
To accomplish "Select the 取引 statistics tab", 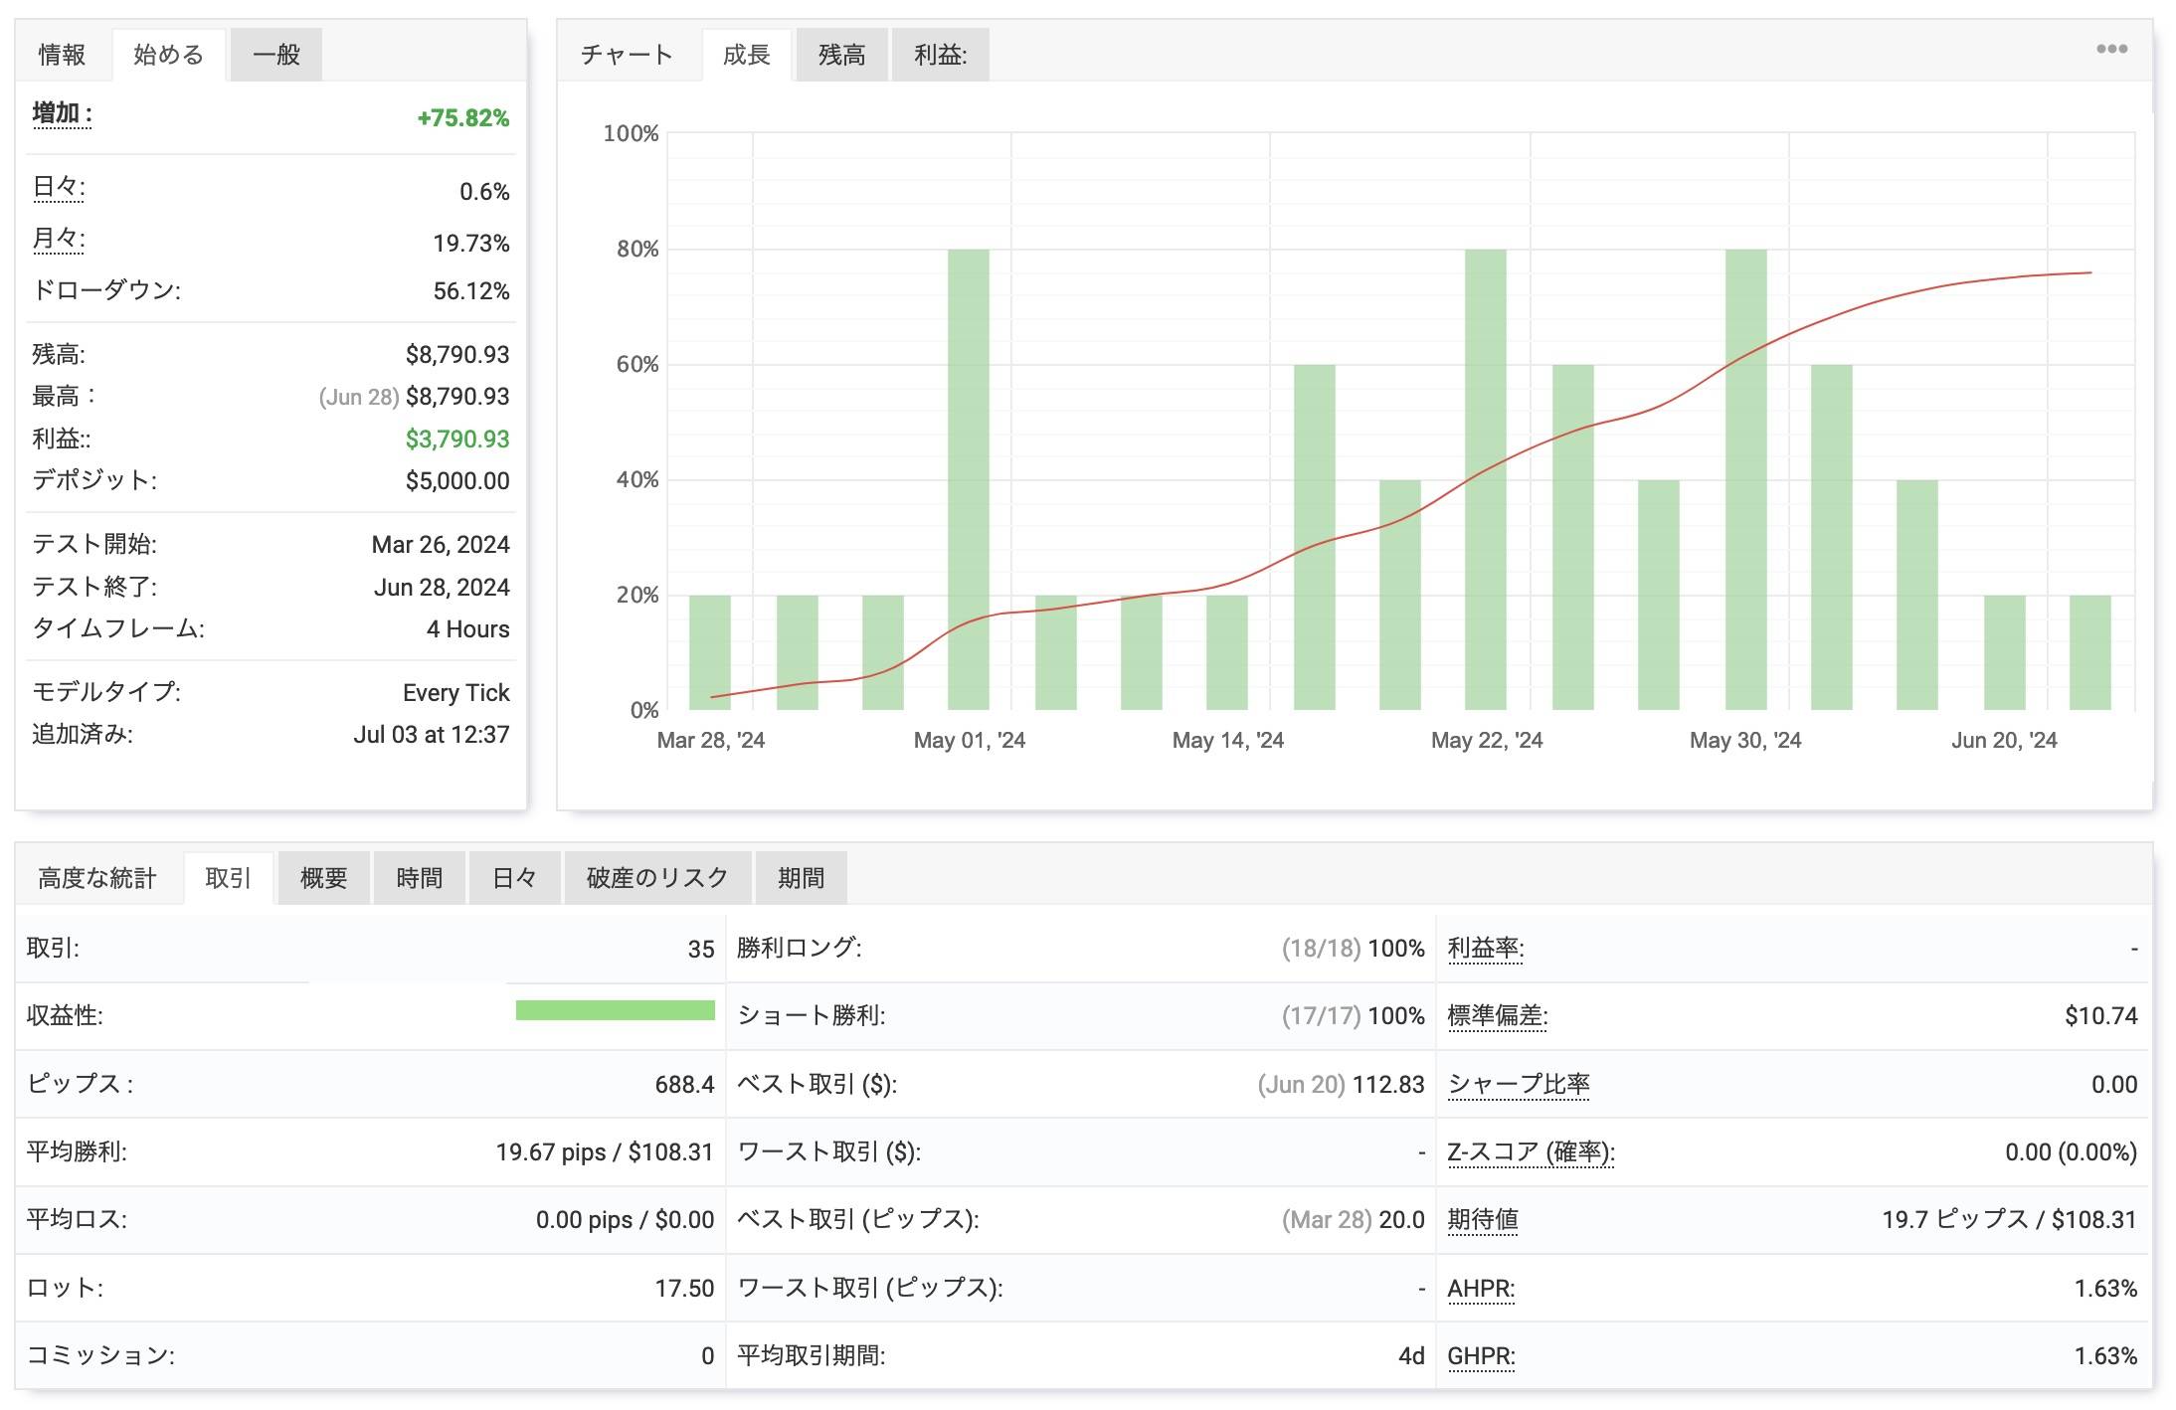I will click(228, 878).
